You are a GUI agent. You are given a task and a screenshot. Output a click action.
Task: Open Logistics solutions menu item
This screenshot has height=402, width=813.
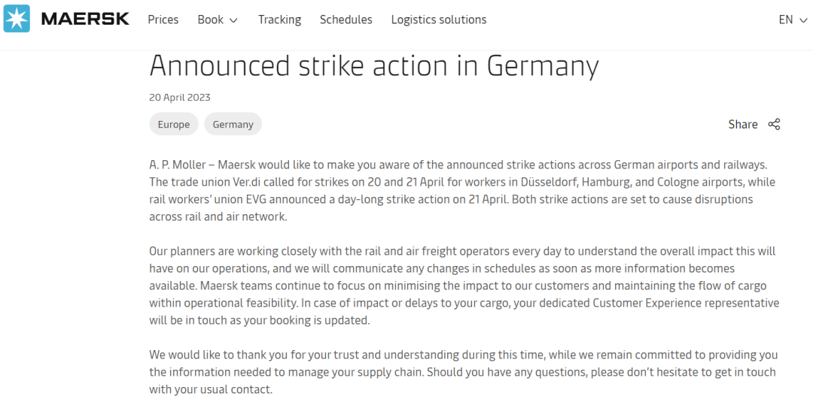[439, 20]
